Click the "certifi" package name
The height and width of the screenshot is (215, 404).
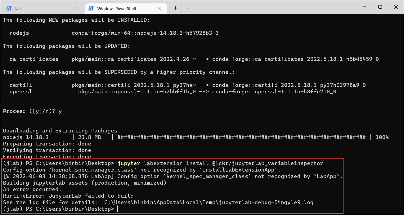coord(21,85)
